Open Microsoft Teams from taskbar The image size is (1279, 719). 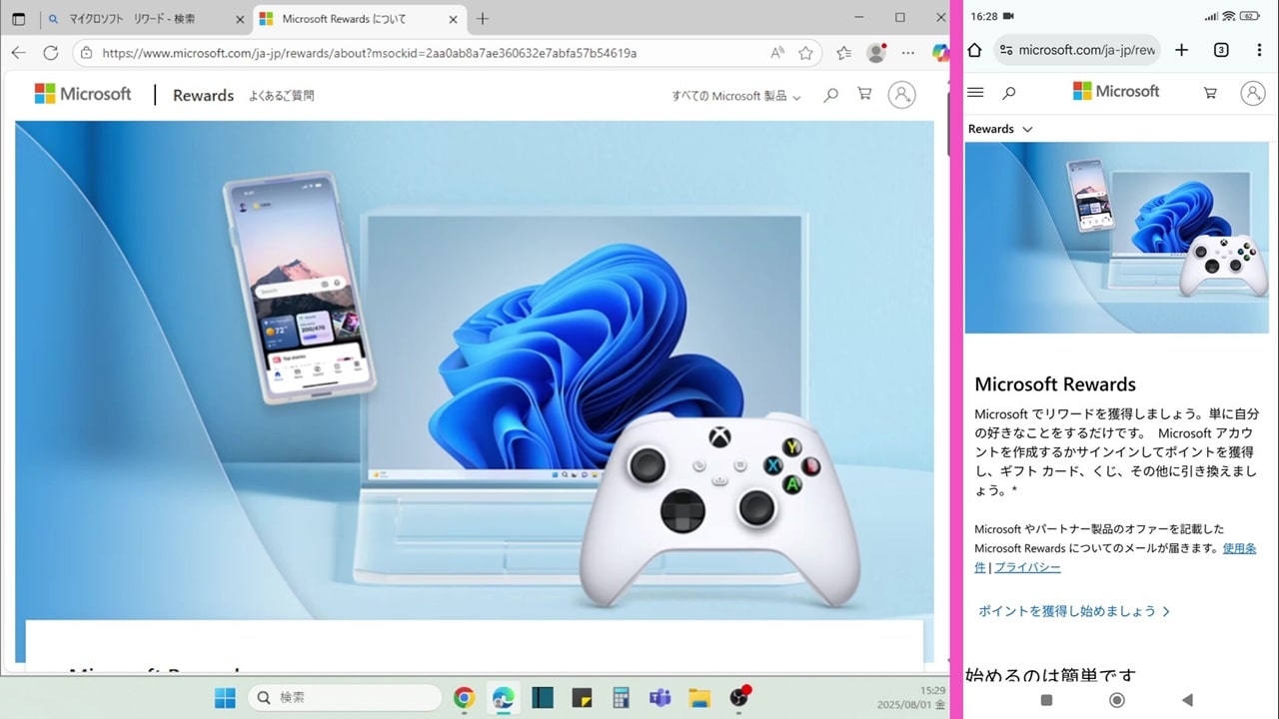(x=659, y=698)
